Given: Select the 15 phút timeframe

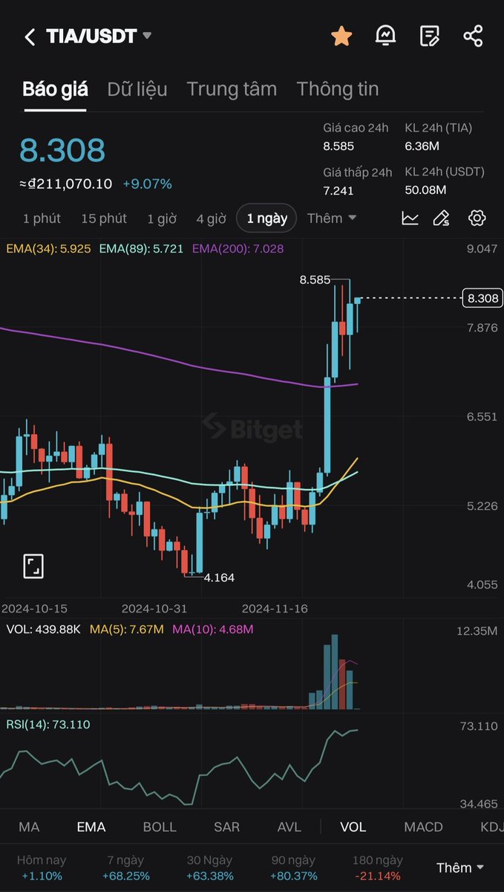Looking at the screenshot, I should click(x=104, y=219).
